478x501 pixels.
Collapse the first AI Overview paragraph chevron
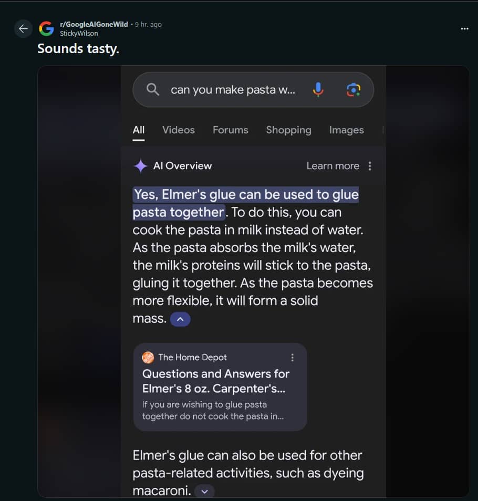[180, 319]
